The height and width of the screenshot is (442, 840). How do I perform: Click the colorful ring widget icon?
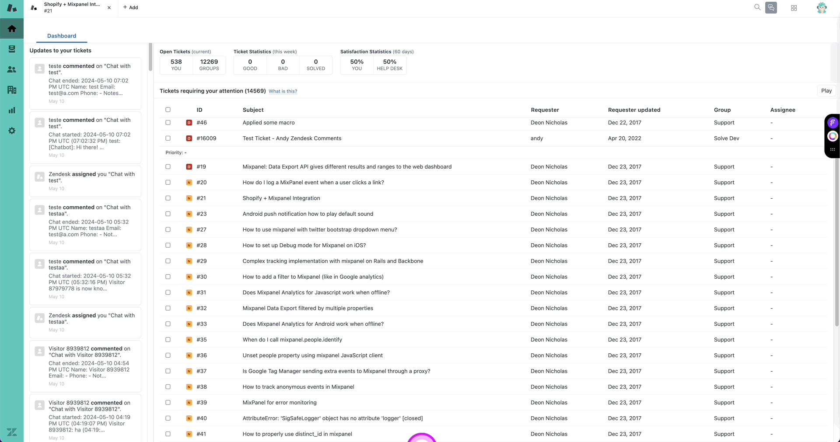833,136
